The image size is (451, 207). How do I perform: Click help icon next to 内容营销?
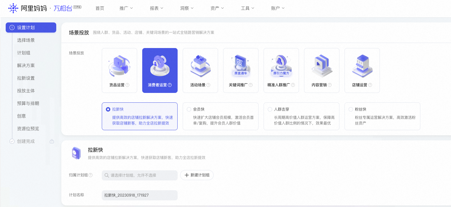click(330, 85)
